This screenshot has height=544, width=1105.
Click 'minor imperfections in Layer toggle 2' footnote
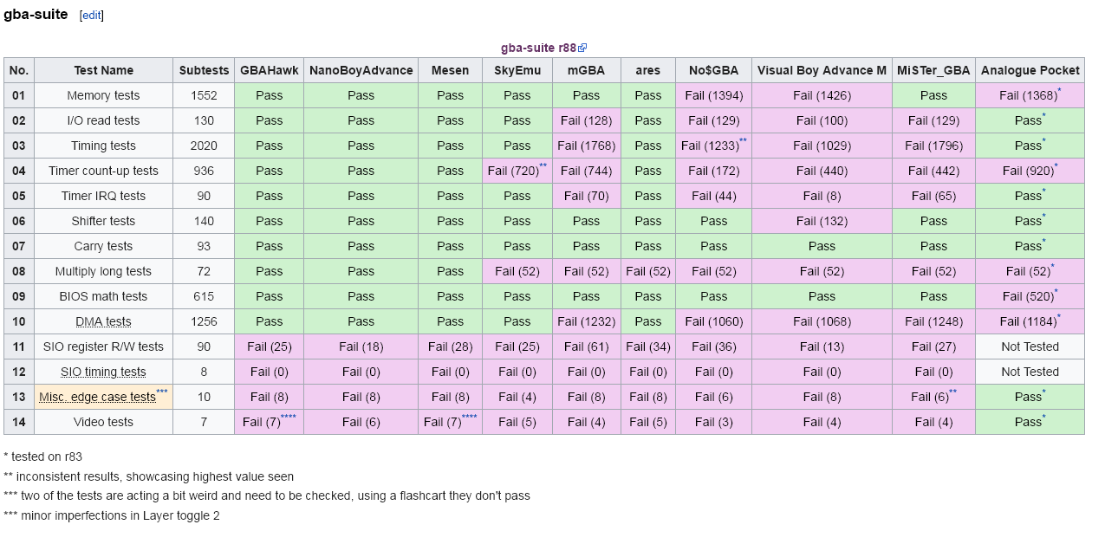(112, 516)
